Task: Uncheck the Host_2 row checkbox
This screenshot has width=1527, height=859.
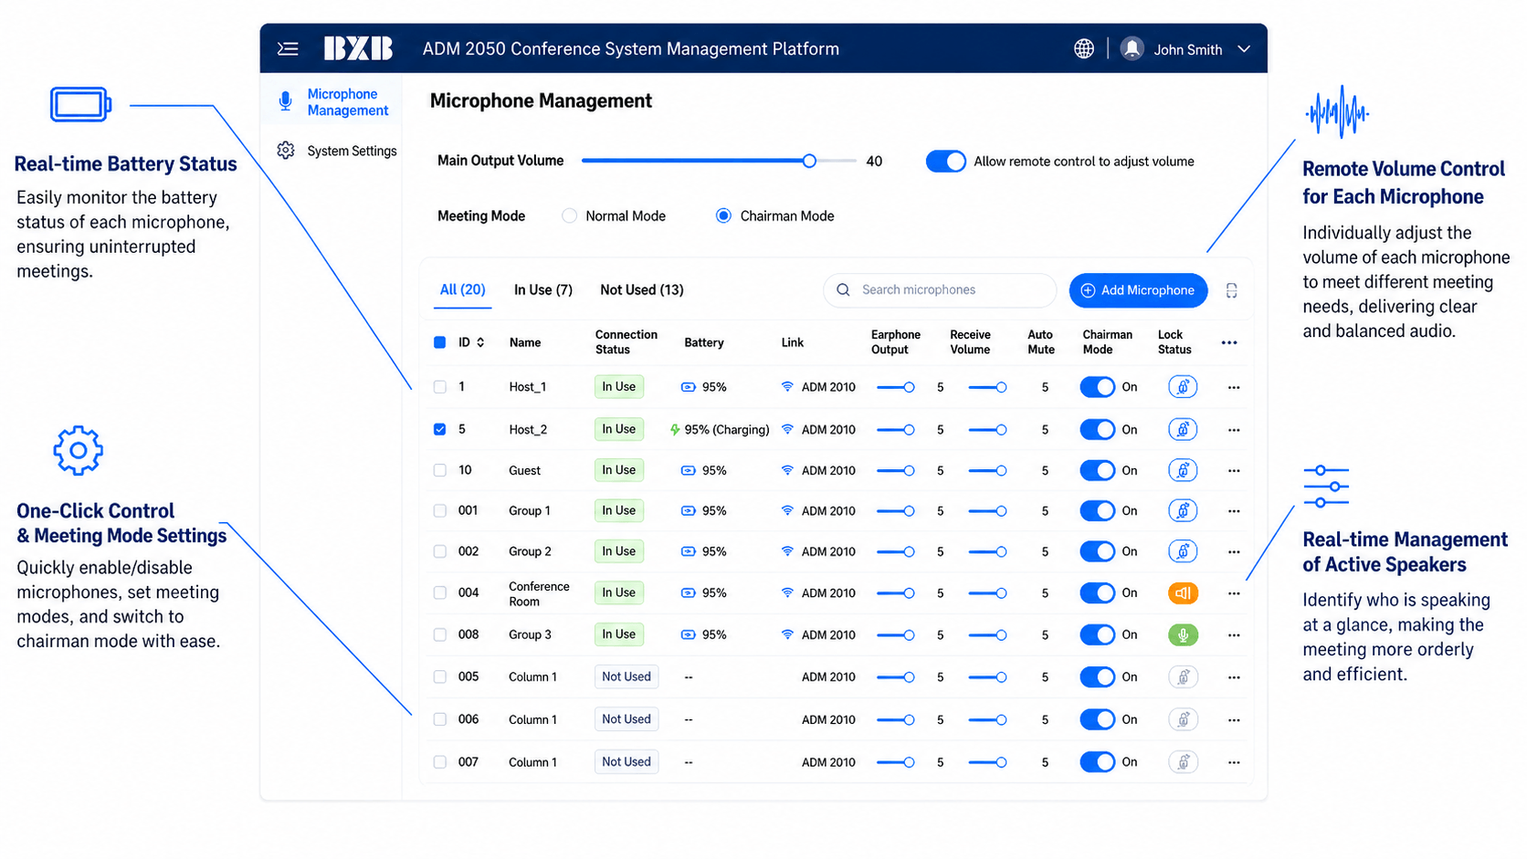Action: tap(440, 429)
